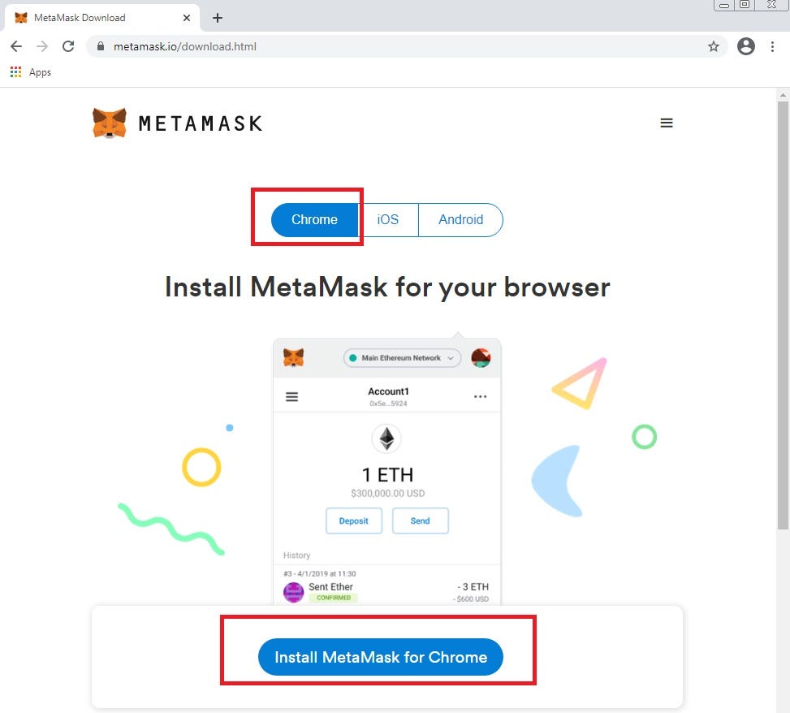This screenshot has width=790, height=713.
Task: Click the -3 ETH amount text
Action: (x=473, y=587)
